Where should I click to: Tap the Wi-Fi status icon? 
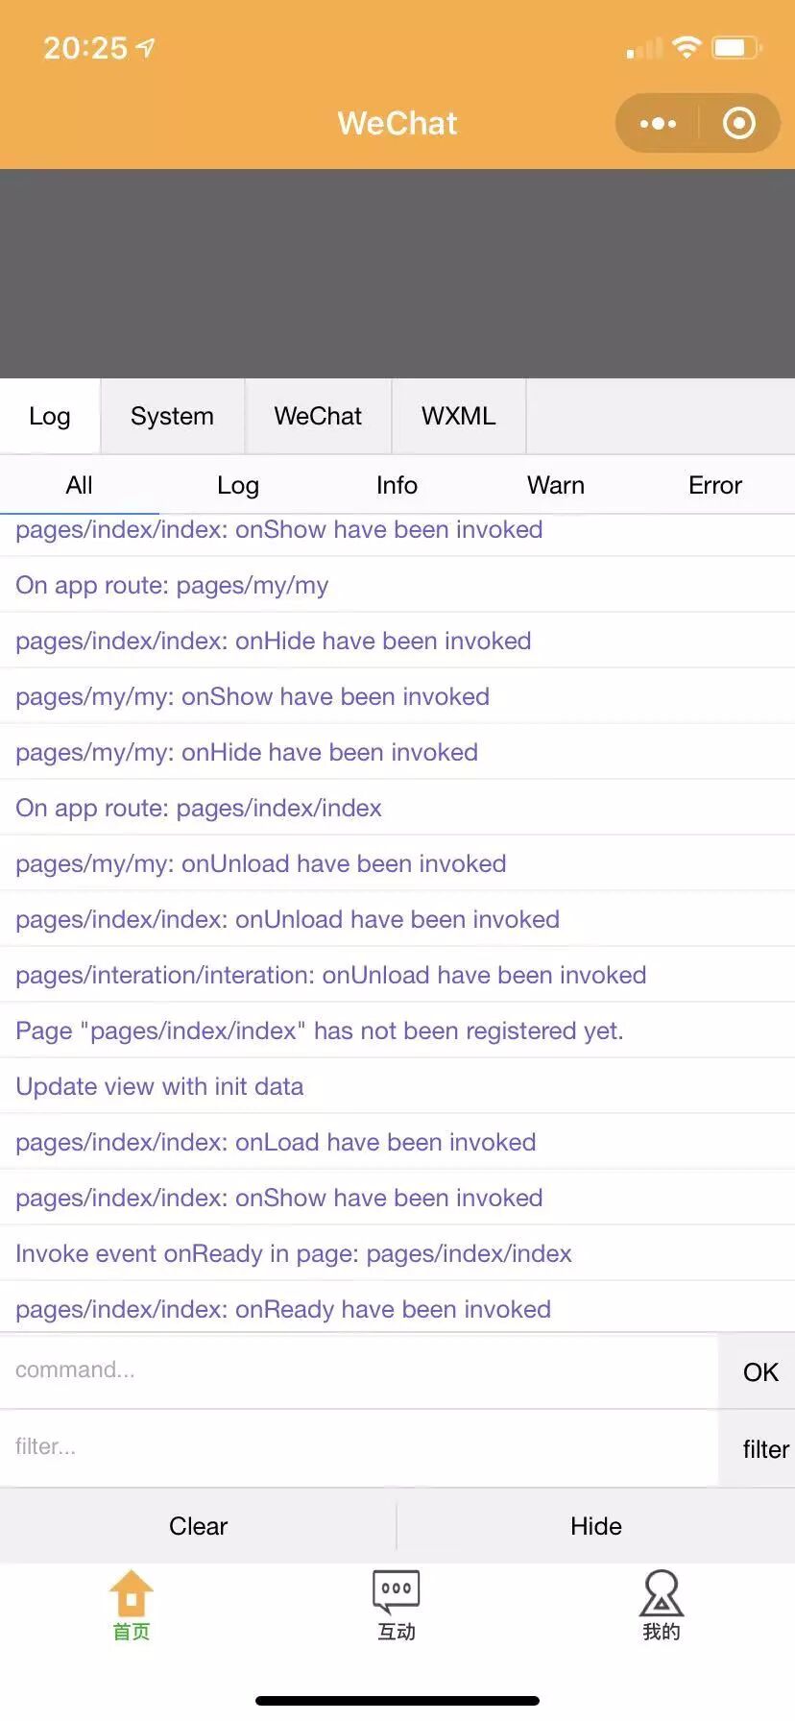(x=687, y=47)
